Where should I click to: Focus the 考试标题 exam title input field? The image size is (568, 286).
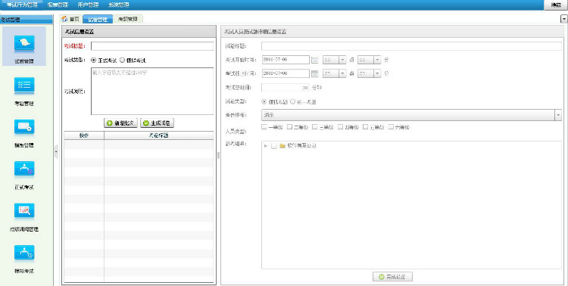point(152,46)
